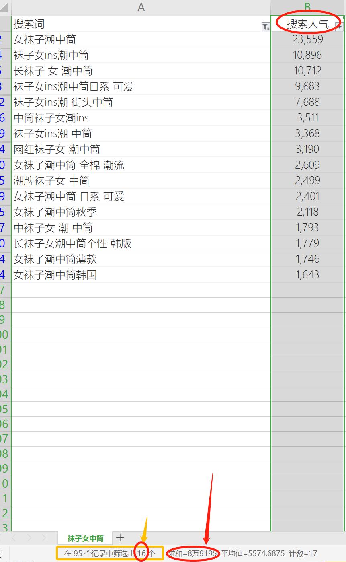Toggle selection of column B header
Screen dimensions: 346x562
point(307,7)
